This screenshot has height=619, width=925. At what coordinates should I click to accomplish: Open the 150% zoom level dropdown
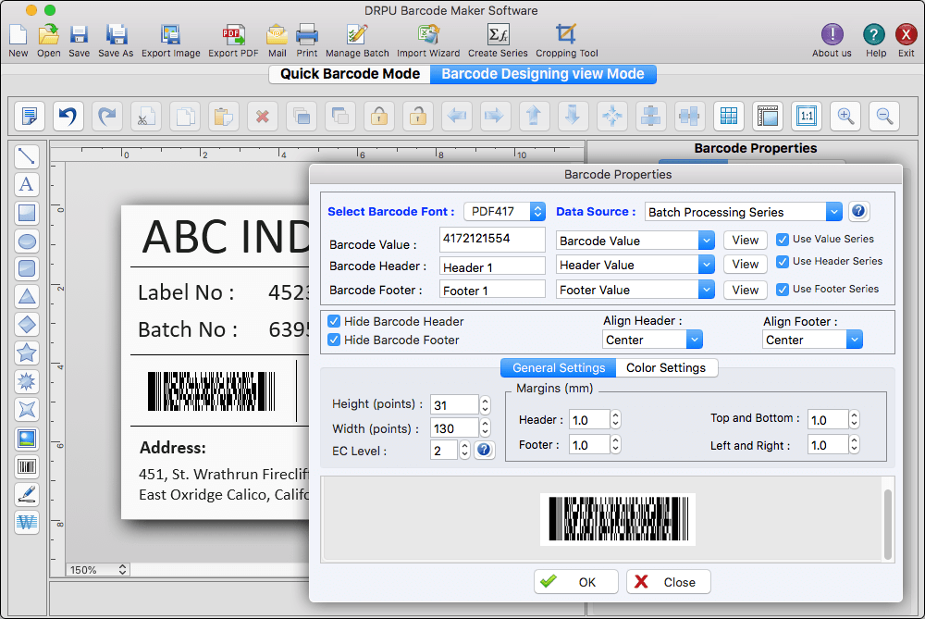[97, 570]
